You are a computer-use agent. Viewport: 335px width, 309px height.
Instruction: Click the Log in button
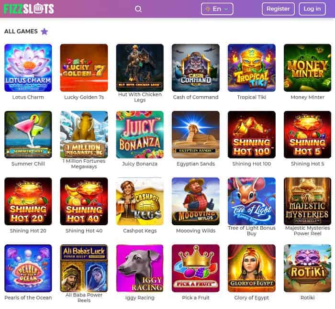tap(312, 9)
